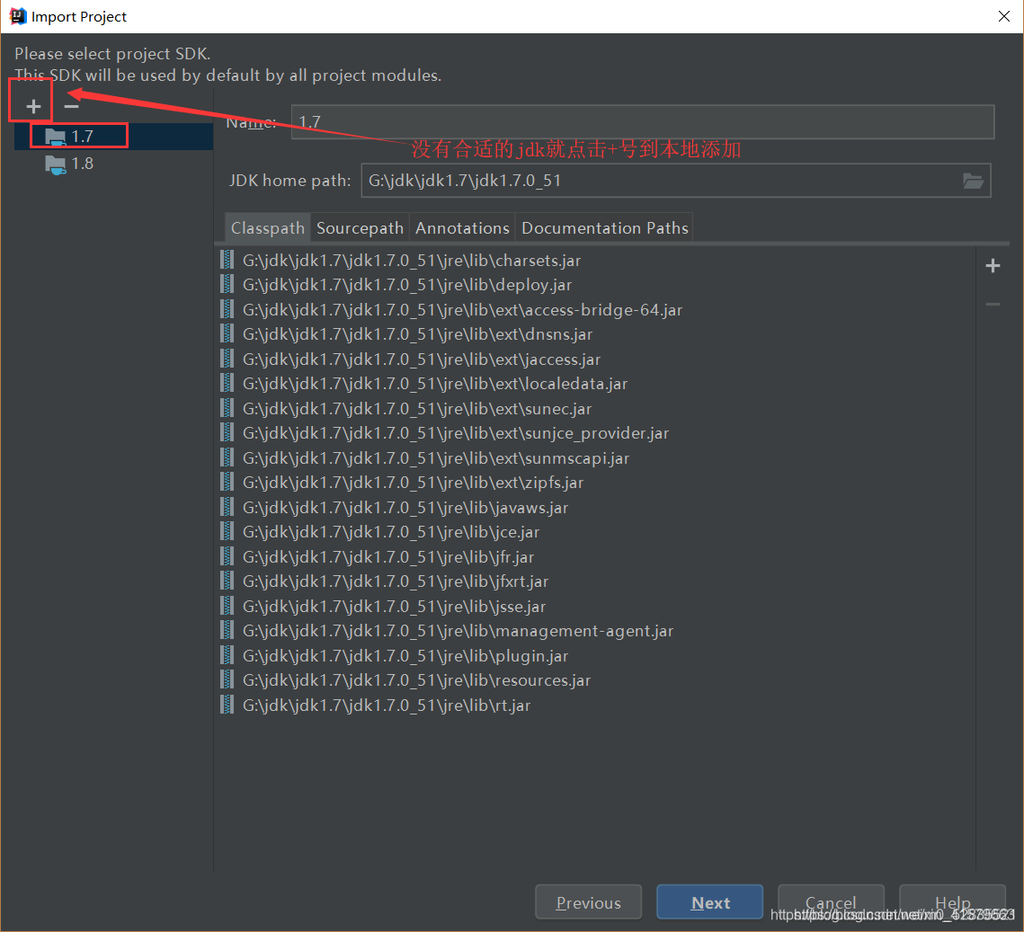Click the jar icon beside rt.jar
Viewport: 1024px width, 932px height.
tap(227, 705)
